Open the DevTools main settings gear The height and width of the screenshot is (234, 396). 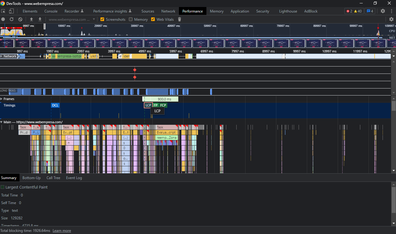click(x=383, y=11)
